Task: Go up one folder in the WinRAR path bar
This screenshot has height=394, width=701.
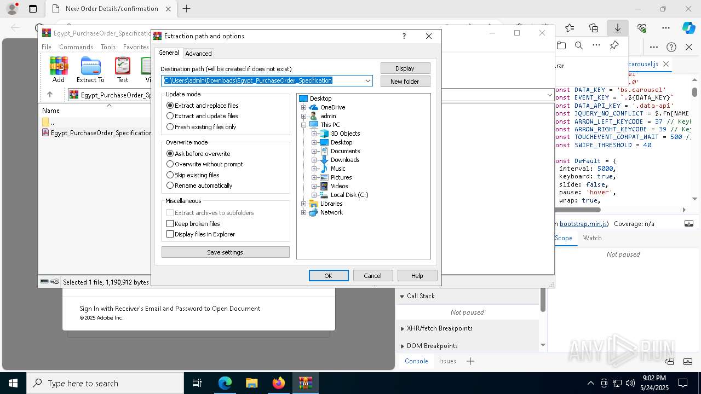Action: 50,95
